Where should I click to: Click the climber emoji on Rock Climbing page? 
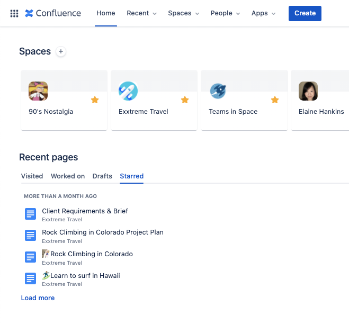pyautogui.click(x=46, y=254)
